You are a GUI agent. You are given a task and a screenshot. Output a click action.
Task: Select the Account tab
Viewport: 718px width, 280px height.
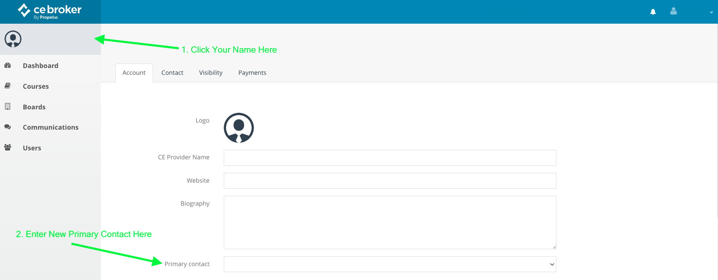pyautogui.click(x=134, y=73)
